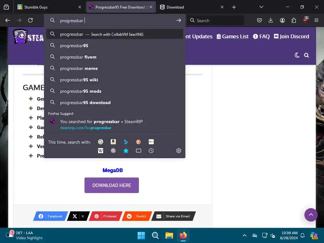Image resolution: width=324 pixels, height=243 pixels.
Task: Select suggestion progressbar95
Action: point(115,46)
